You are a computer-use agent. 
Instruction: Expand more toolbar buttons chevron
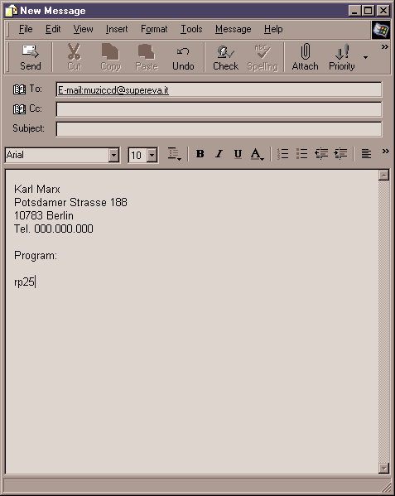384,47
